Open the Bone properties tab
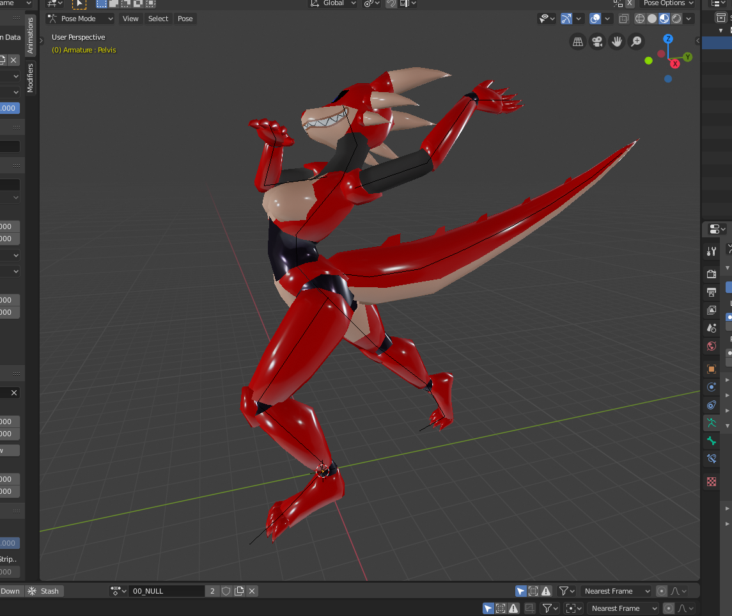This screenshot has height=616, width=732. coord(711,441)
